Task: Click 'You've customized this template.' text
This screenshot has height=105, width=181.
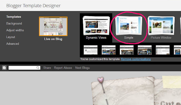Action: 100,59
